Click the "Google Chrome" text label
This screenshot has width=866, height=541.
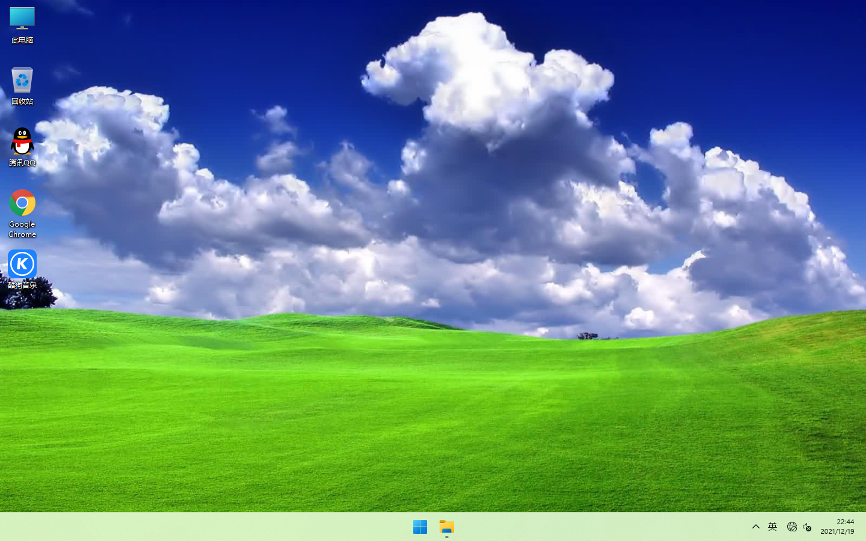point(22,229)
